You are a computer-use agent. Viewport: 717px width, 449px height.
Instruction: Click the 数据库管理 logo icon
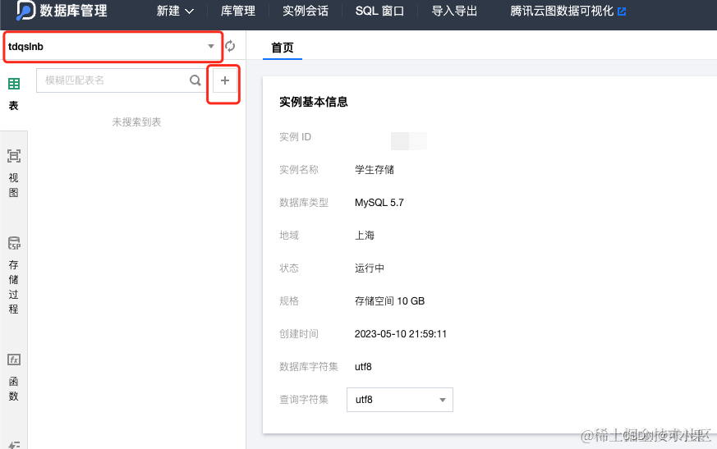(x=25, y=10)
